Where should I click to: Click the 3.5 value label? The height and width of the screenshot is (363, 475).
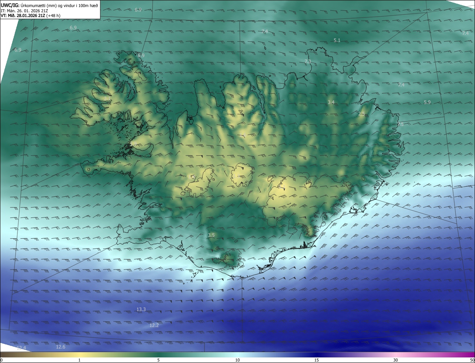(211, 235)
